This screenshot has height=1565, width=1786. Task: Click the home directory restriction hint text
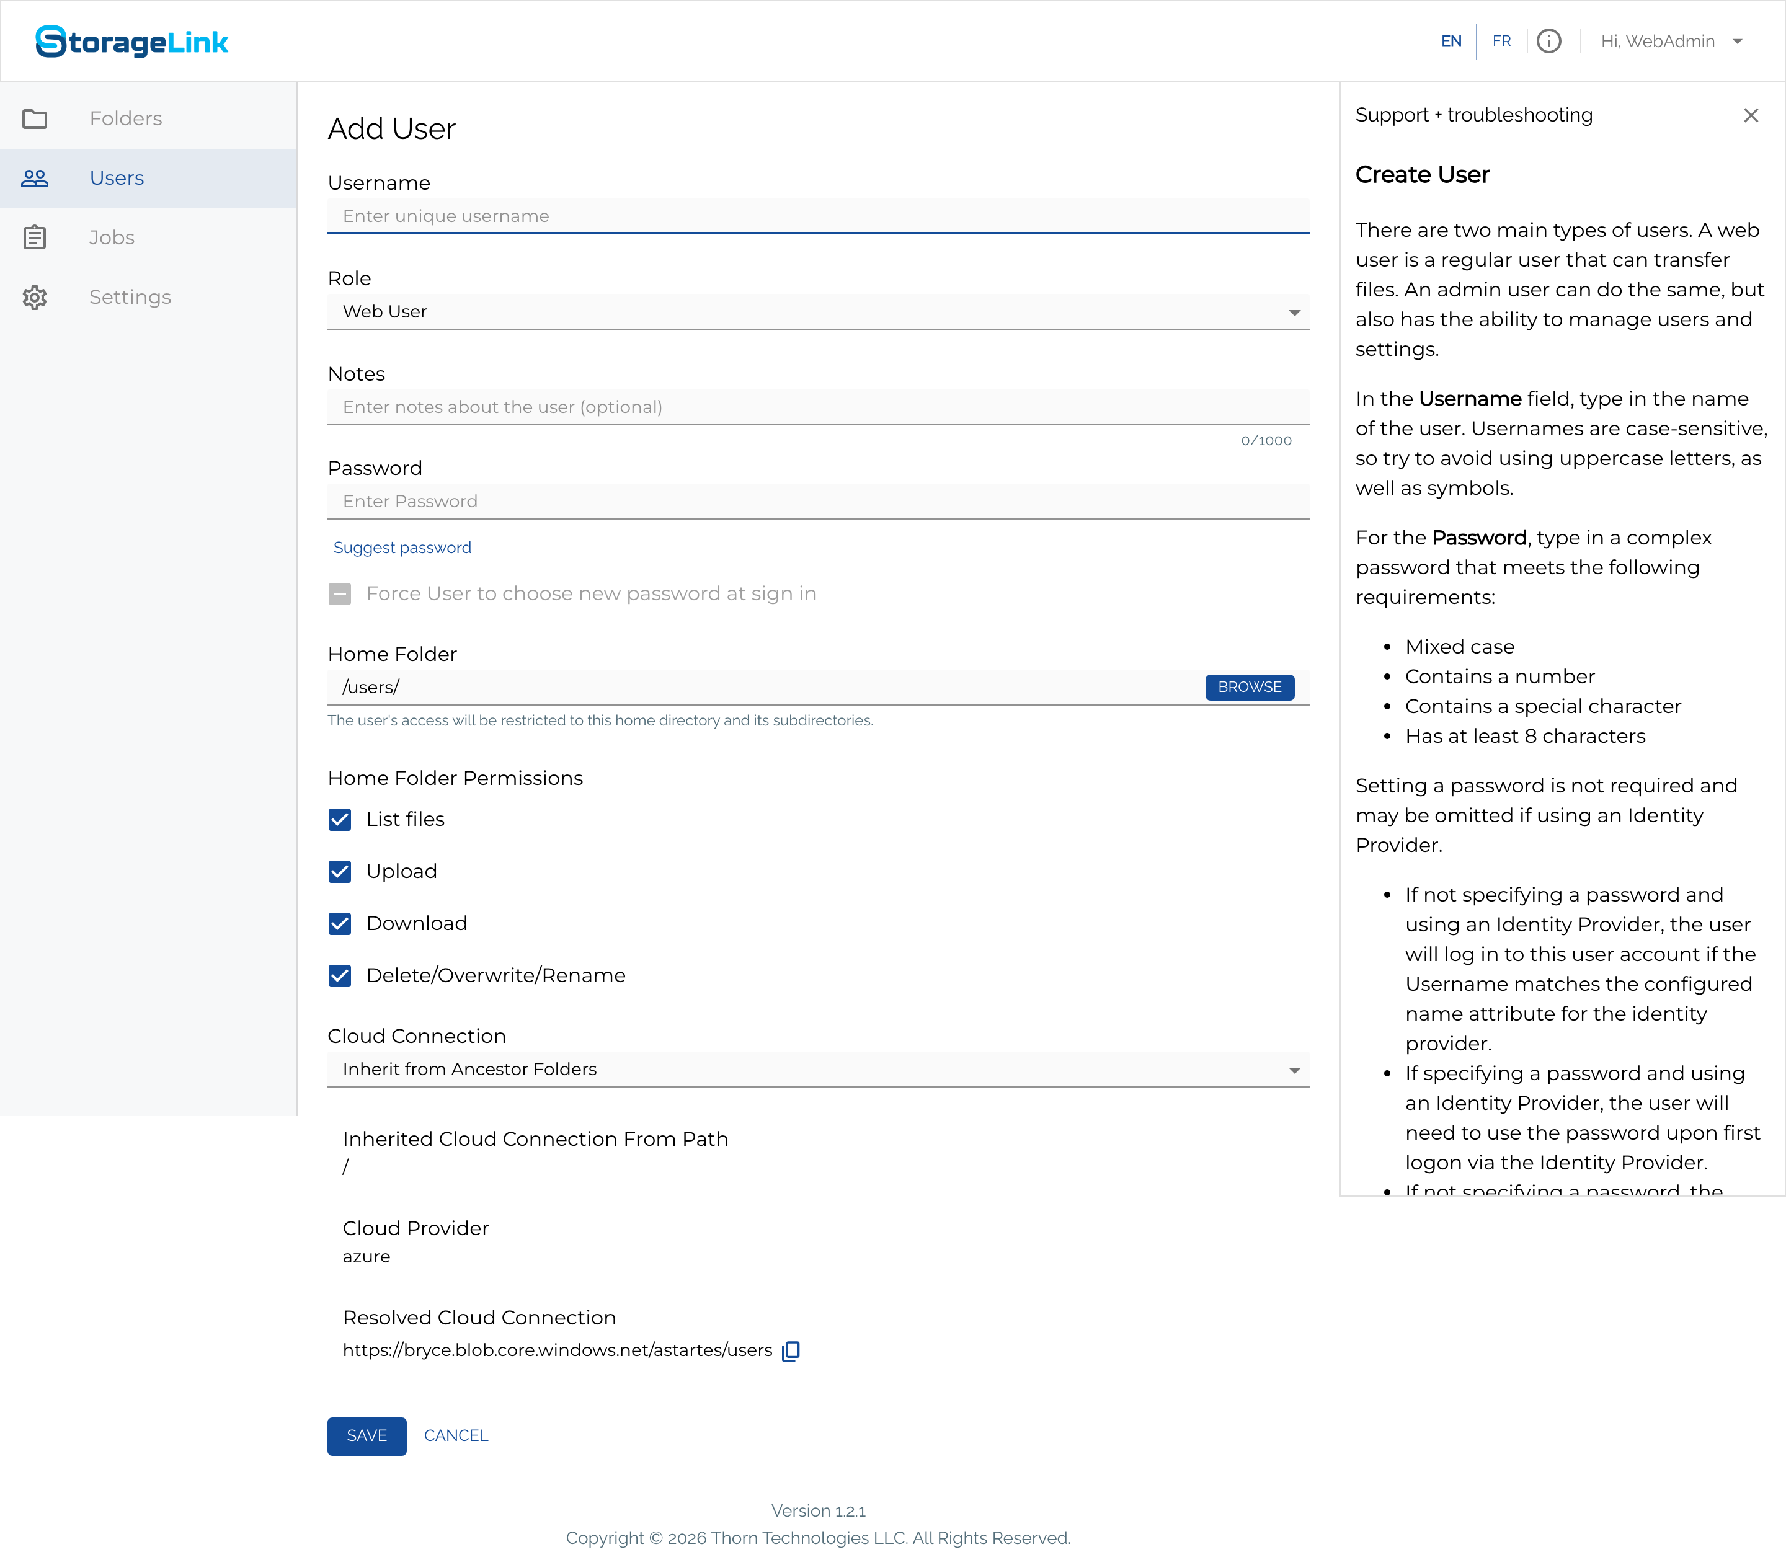pos(600,720)
